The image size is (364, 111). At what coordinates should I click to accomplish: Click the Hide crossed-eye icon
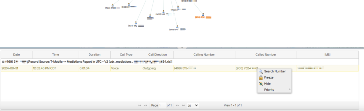point(261,84)
